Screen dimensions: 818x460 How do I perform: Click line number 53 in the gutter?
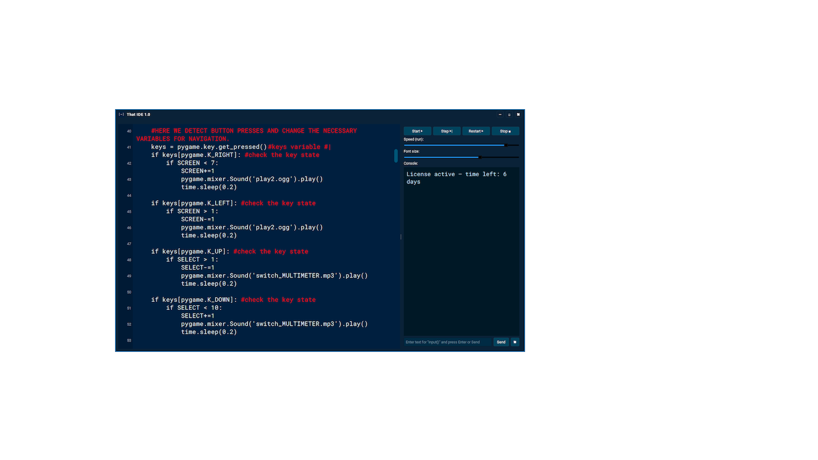129,340
